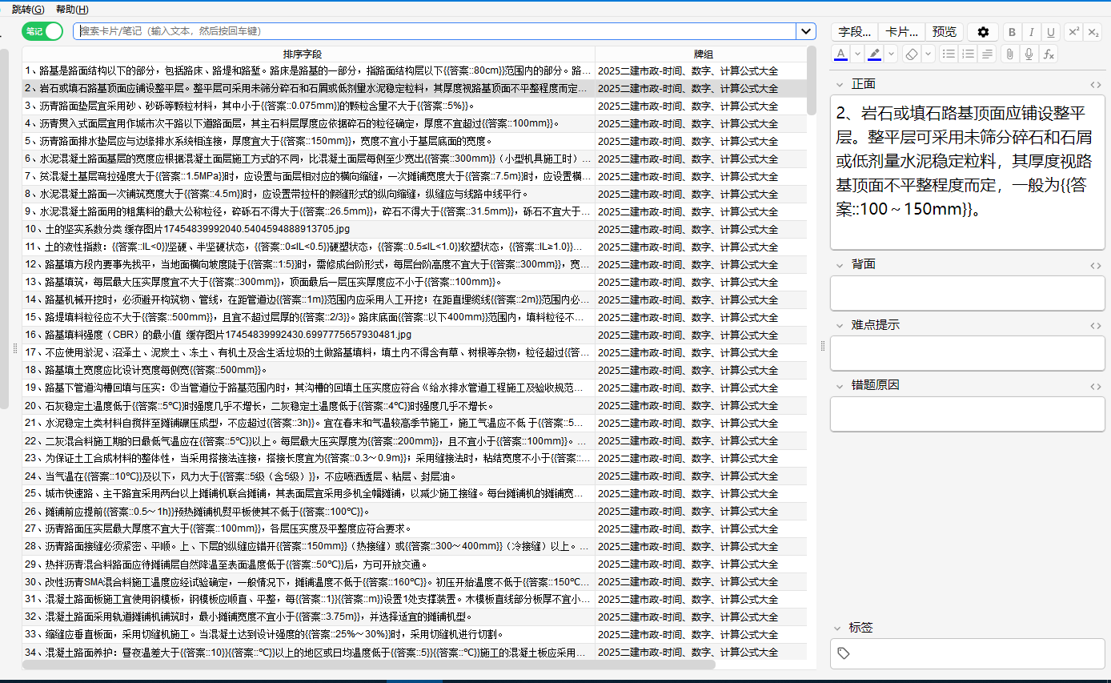This screenshot has height=683, width=1111.
Task: Open the 跳转(G) menu
Action: click(28, 9)
